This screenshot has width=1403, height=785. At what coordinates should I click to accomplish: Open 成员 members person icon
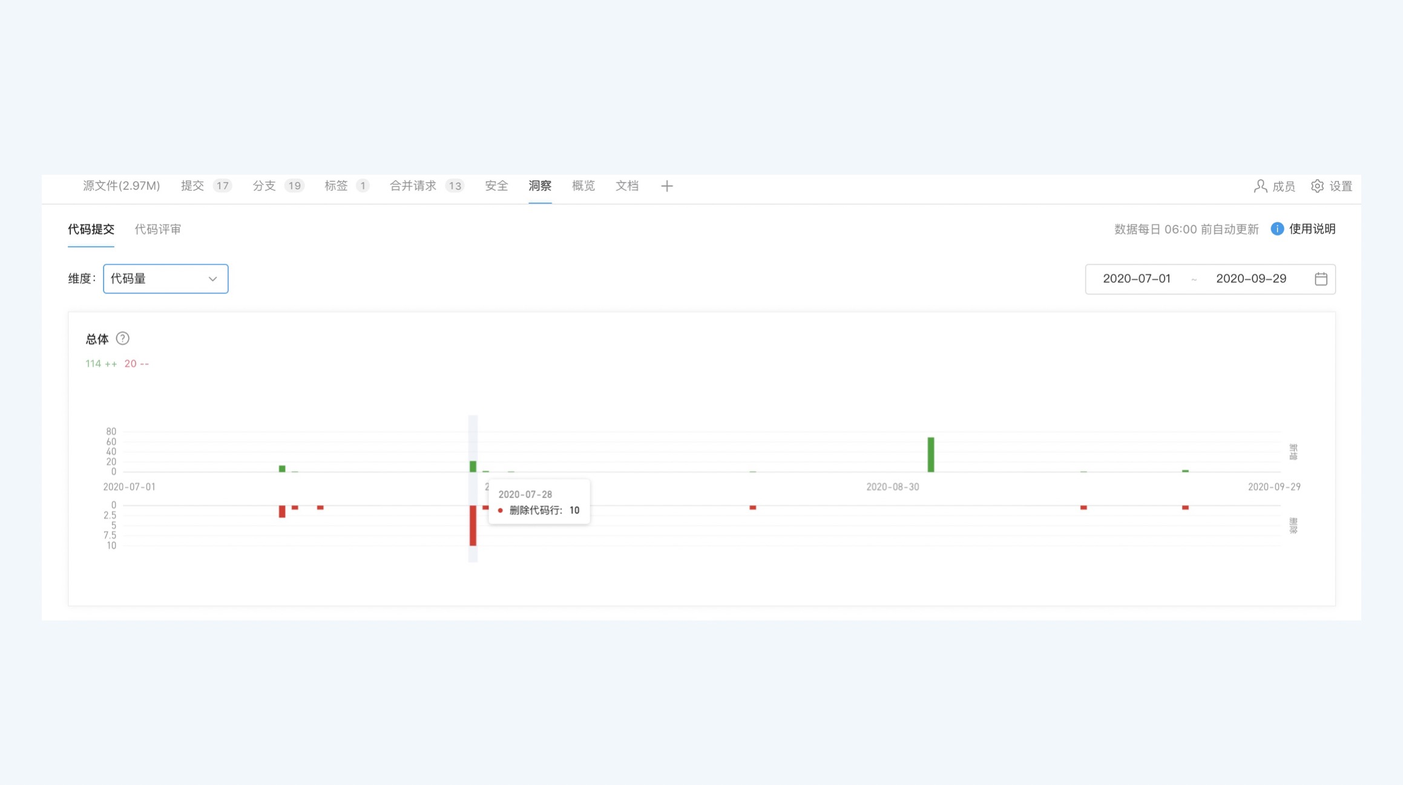(1260, 186)
